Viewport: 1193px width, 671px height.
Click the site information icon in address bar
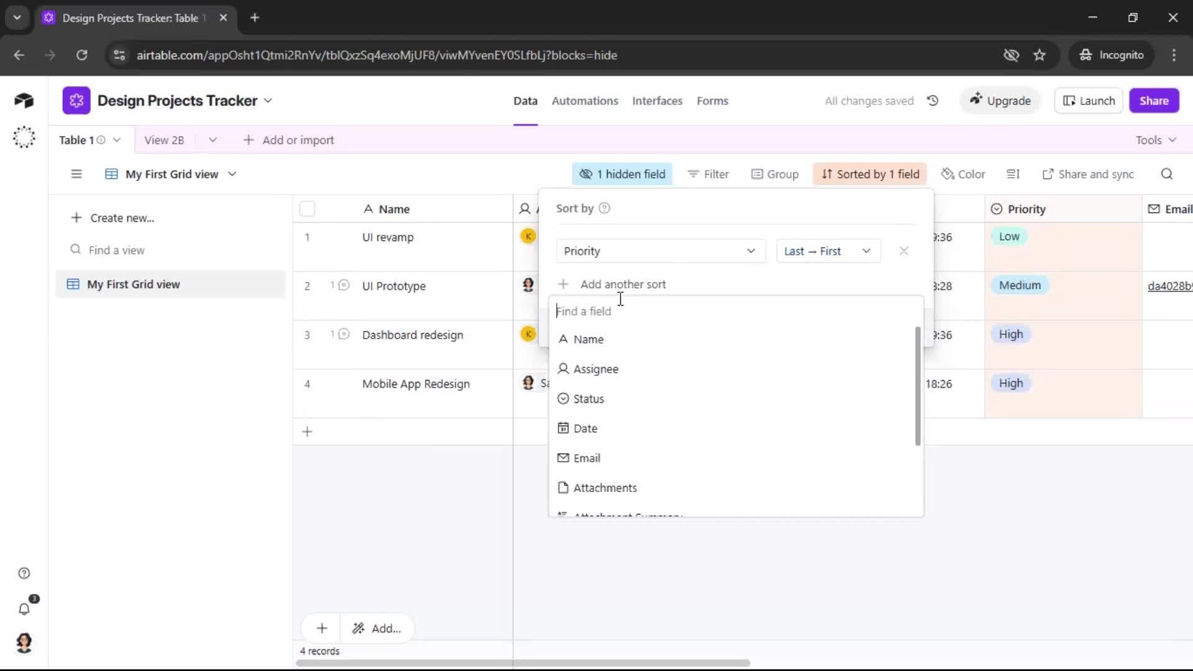(119, 55)
